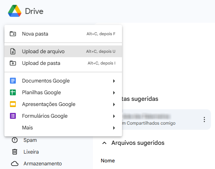Click the Armazenamento cloud icon
Image resolution: width=215 pixels, height=169 pixels.
click(x=15, y=164)
